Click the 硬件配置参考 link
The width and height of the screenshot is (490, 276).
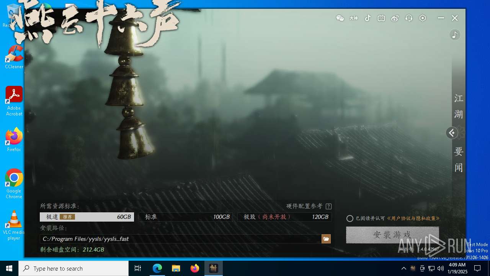pyautogui.click(x=304, y=206)
